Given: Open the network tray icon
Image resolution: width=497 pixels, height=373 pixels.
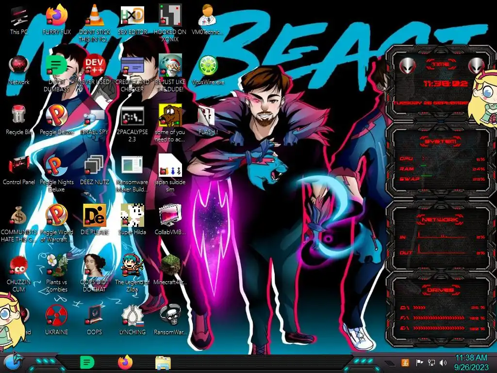Looking at the screenshot, I should coord(431,362).
